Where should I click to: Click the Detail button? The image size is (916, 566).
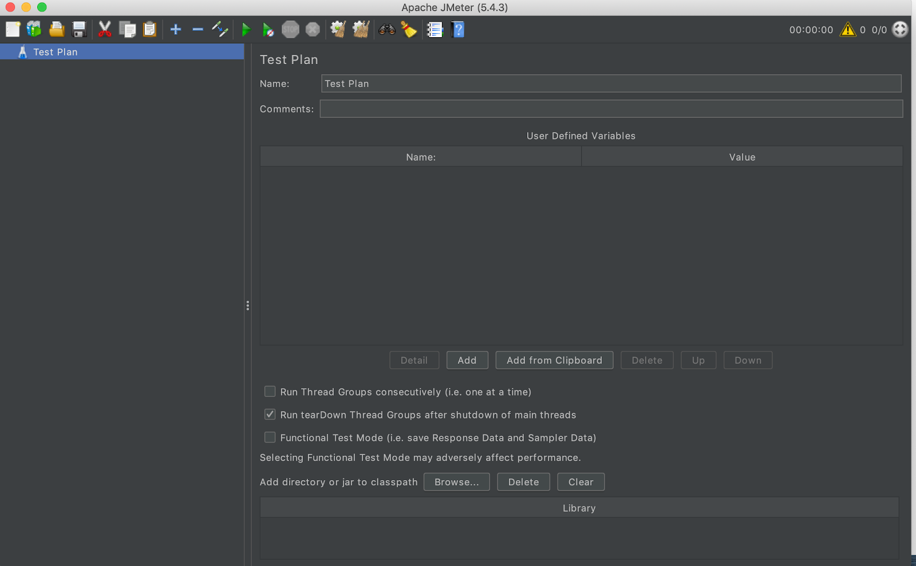[414, 360]
